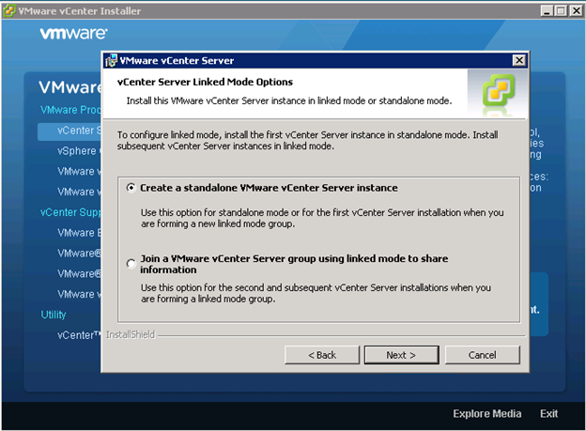Click the 'Join a VMware vCenter Server group' label
The height and width of the screenshot is (431, 586).
(294, 264)
